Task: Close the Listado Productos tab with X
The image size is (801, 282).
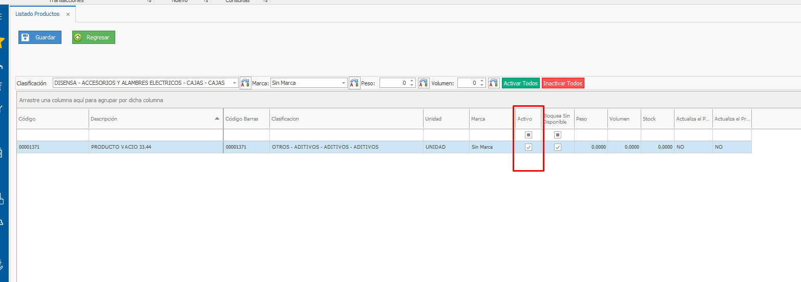Action: (x=68, y=14)
